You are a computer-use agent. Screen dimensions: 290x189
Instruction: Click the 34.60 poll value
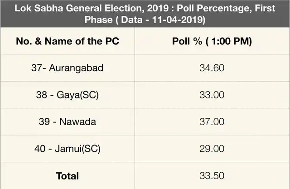(x=212, y=68)
